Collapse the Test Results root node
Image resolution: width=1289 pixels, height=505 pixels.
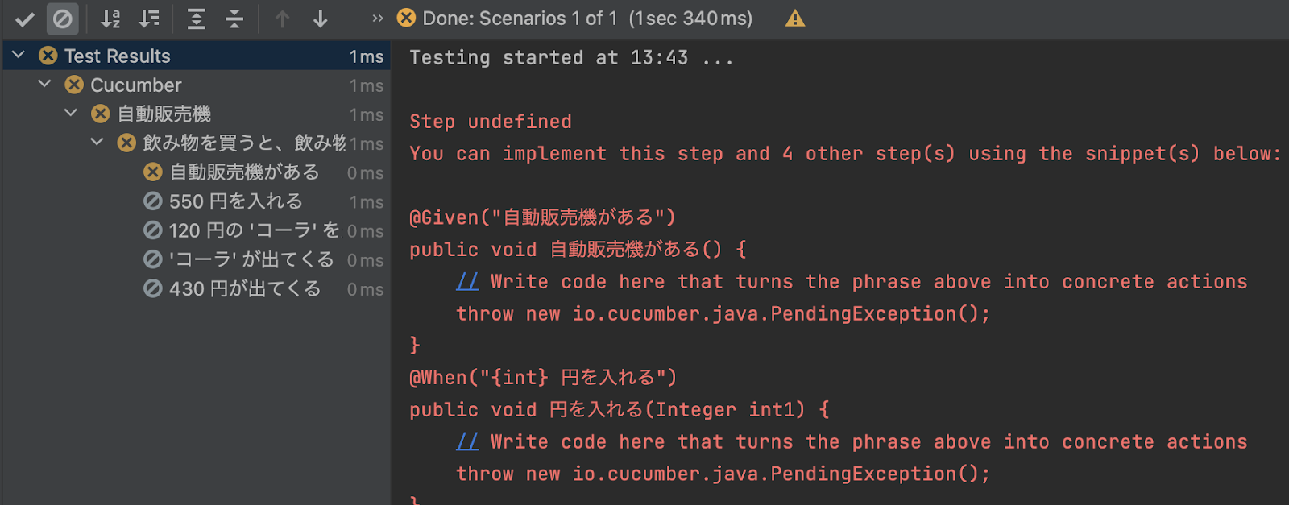pos(19,55)
